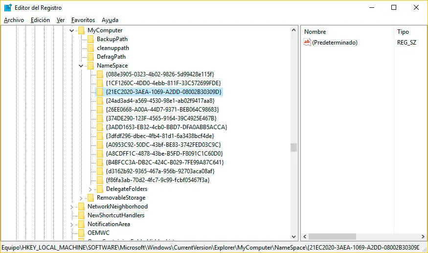Maximize the Editor del Registro window
The width and height of the screenshot is (428, 253).
[394, 7]
